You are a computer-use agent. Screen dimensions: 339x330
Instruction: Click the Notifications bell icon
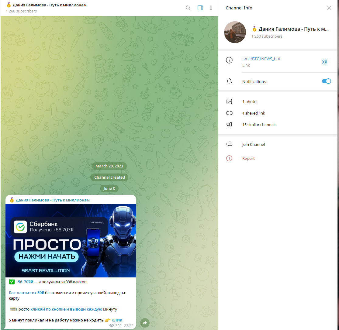(x=229, y=81)
